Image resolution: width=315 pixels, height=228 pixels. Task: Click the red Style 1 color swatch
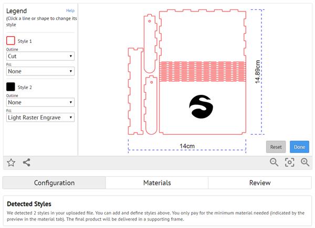coord(10,40)
